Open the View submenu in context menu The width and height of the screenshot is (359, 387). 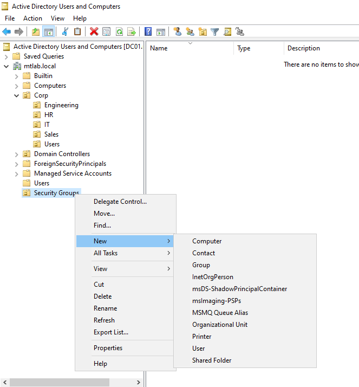click(125, 269)
